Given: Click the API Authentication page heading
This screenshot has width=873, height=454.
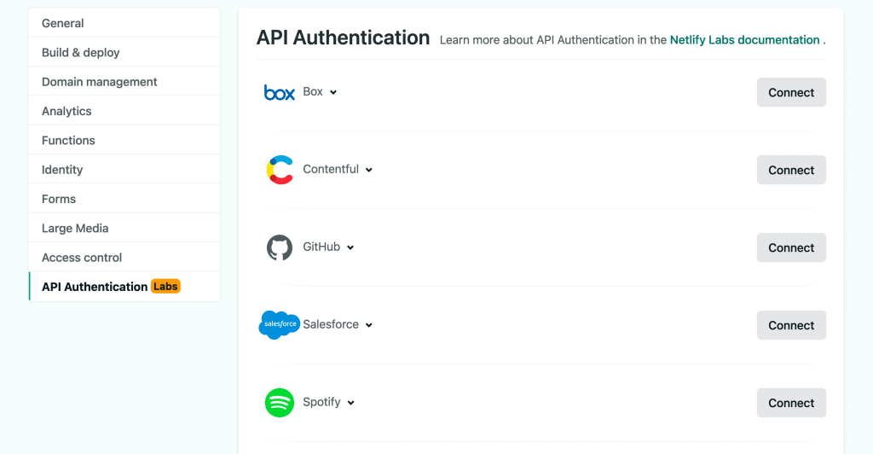Looking at the screenshot, I should (x=343, y=38).
